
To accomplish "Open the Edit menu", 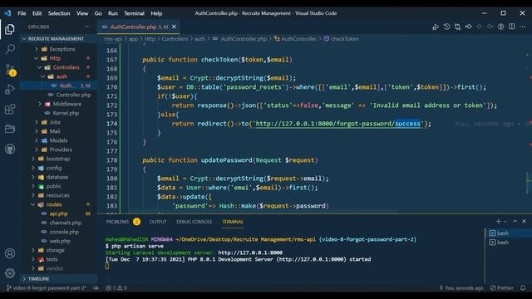I will click(x=37, y=13).
